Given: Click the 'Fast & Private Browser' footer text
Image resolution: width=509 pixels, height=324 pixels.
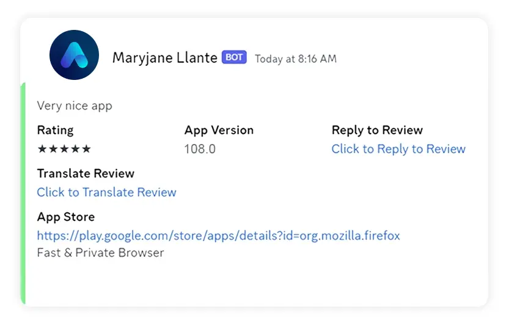Looking at the screenshot, I should coord(100,253).
